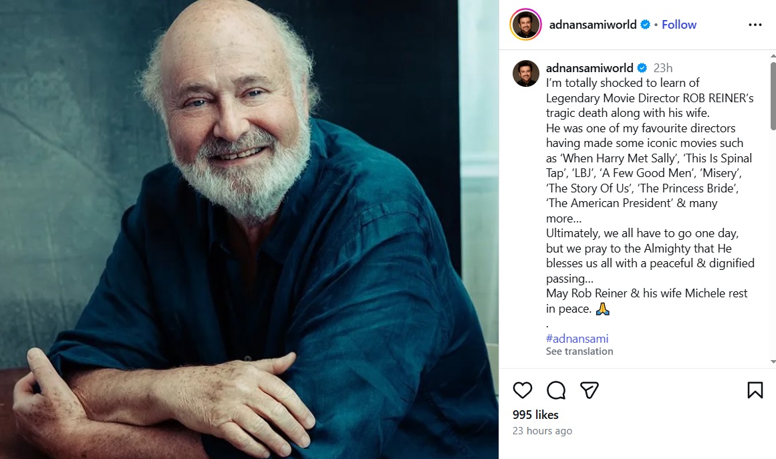This screenshot has width=776, height=459.
Task: Follow the adnansamiworld account
Action: click(679, 25)
